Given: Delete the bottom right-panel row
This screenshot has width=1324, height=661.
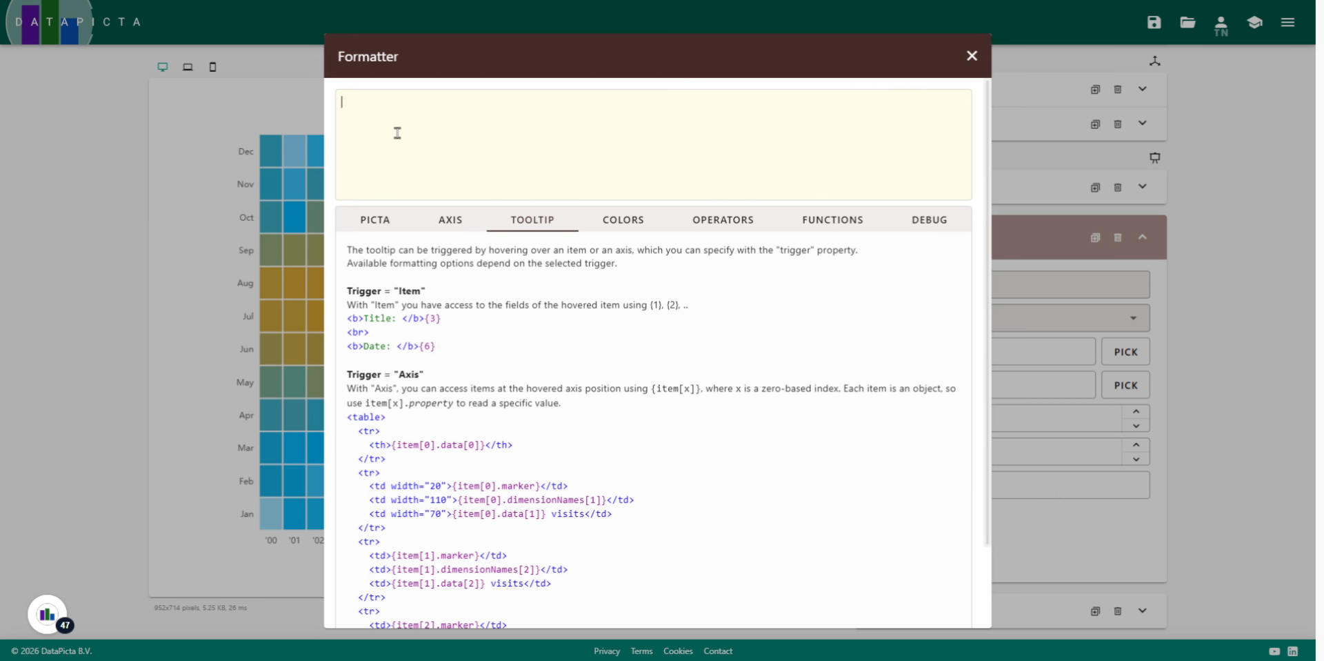Looking at the screenshot, I should click(1118, 611).
